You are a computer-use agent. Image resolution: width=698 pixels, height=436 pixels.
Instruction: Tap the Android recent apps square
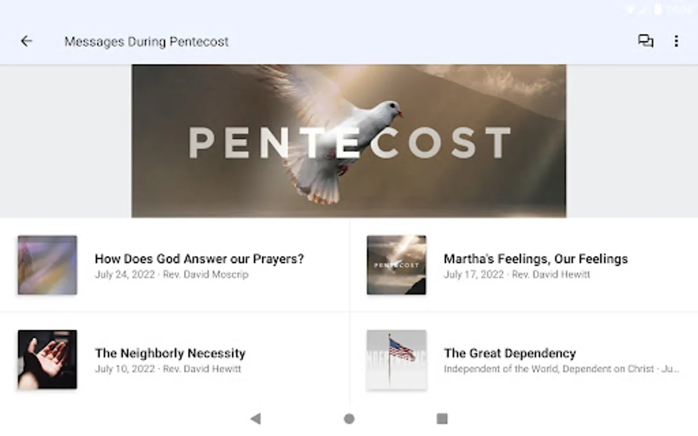[442, 419]
